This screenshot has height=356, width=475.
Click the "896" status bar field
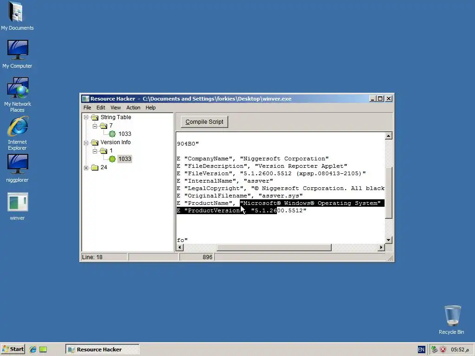(197, 257)
